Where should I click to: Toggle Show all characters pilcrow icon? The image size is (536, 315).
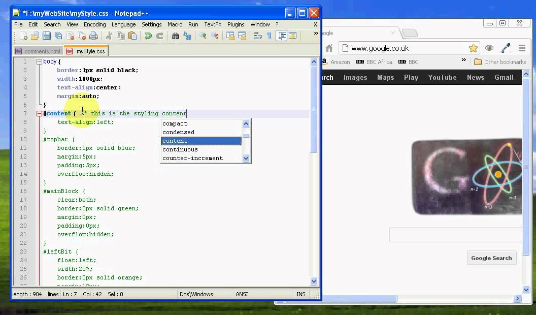click(269, 36)
